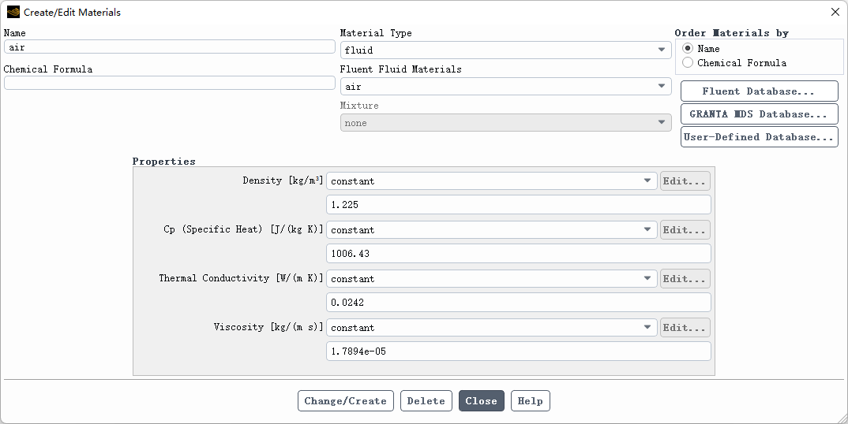This screenshot has width=848, height=424.
Task: Expand the Fluent Fluid Materials dropdown
Action: click(x=505, y=87)
